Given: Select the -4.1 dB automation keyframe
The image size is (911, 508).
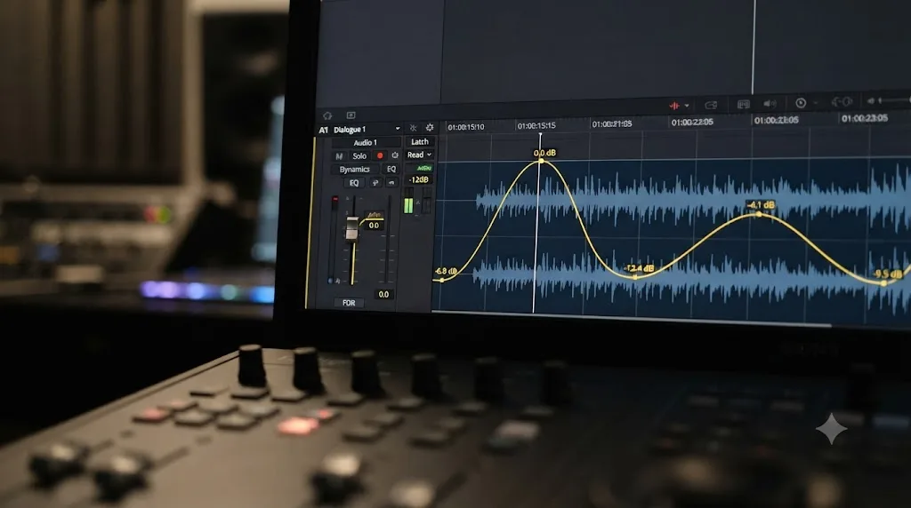Looking at the screenshot, I should click(x=759, y=214).
